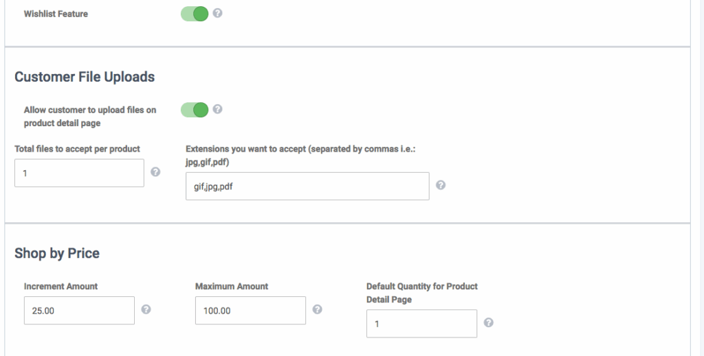
Task: Open help for Total files per product
Action: tap(155, 172)
